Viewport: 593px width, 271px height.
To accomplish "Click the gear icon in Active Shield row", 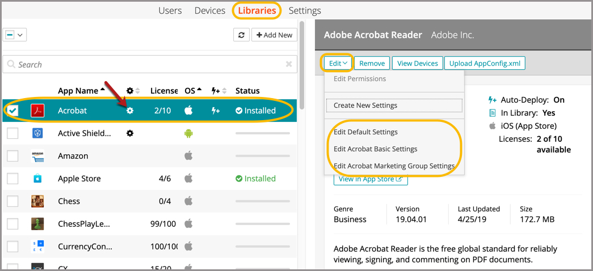I will click(x=130, y=133).
